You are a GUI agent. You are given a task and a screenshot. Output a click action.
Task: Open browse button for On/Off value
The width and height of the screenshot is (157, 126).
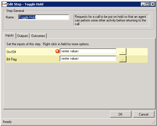[123, 51]
